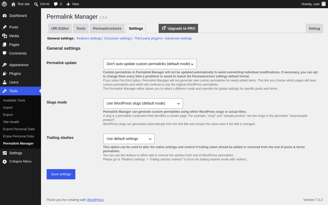Click the Collapse Menu text label
This screenshot has height=205, width=328.
click(20, 161)
